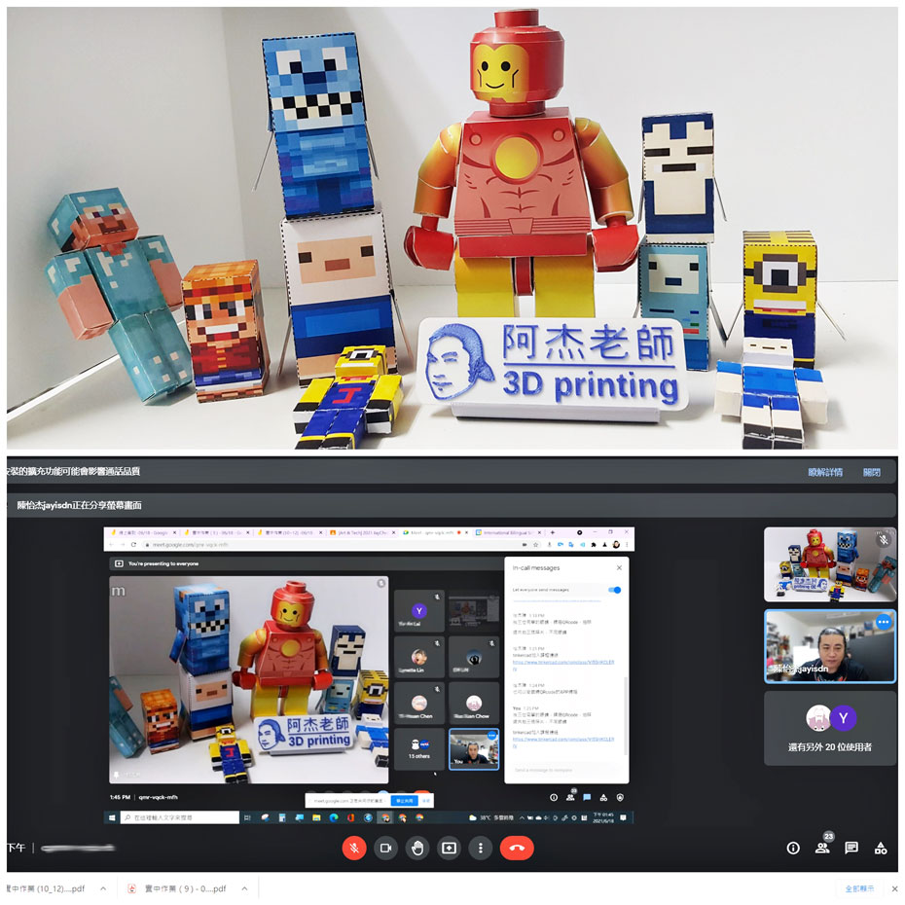Expand the chevron for the 10_12 pdf download

point(103,888)
